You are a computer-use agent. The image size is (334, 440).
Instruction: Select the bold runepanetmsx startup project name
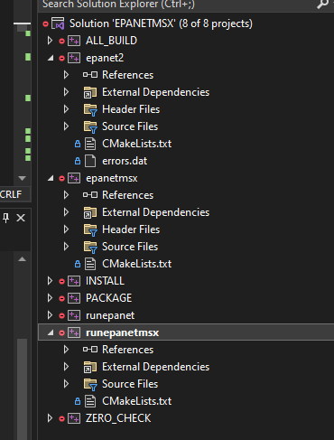click(123, 332)
